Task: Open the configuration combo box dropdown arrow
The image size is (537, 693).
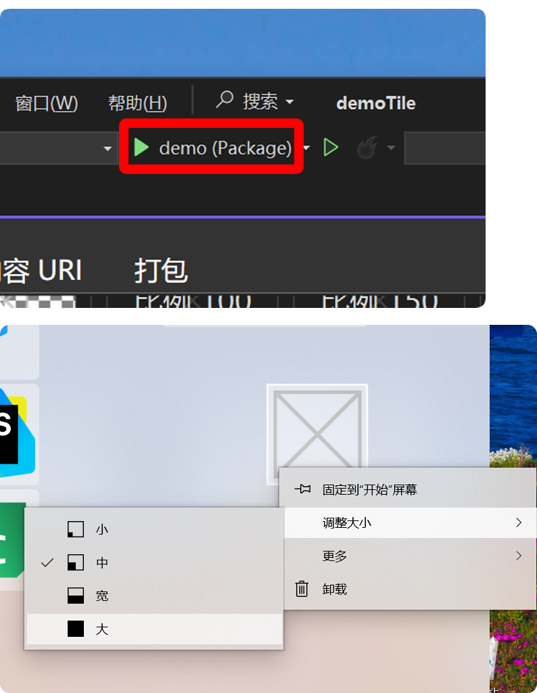Action: point(108,148)
